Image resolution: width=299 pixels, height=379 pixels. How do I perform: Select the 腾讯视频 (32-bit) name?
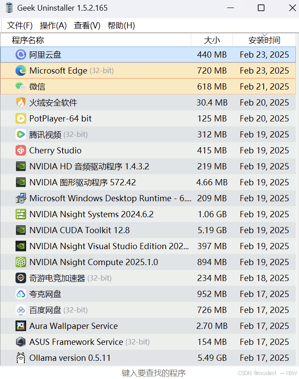coord(58,134)
